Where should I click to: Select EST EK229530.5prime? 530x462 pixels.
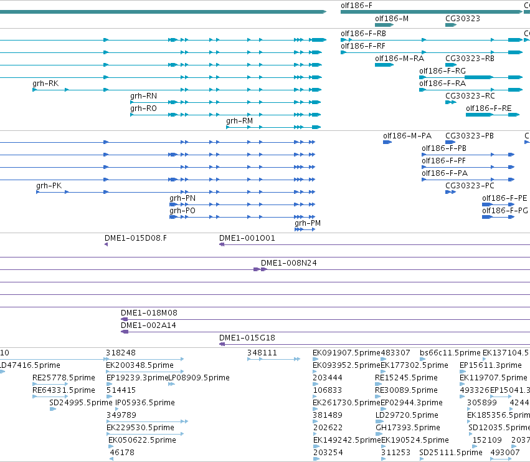(145, 434)
